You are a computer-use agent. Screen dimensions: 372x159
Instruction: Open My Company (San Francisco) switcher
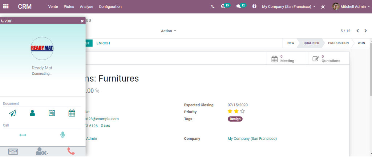coord(288,7)
